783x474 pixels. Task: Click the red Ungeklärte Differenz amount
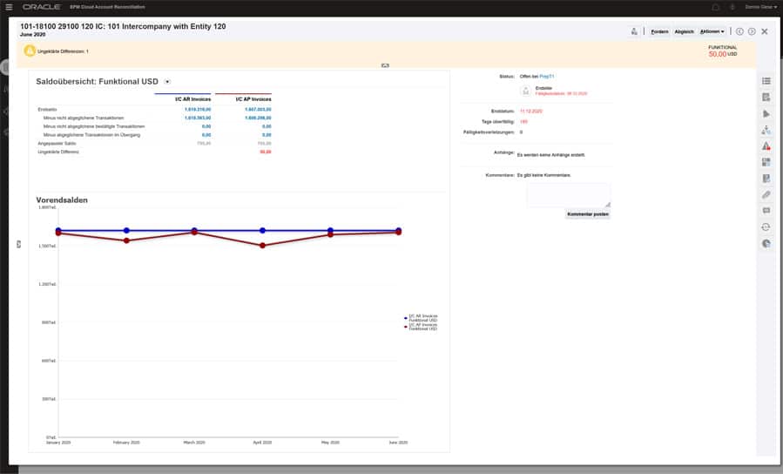[x=265, y=152]
